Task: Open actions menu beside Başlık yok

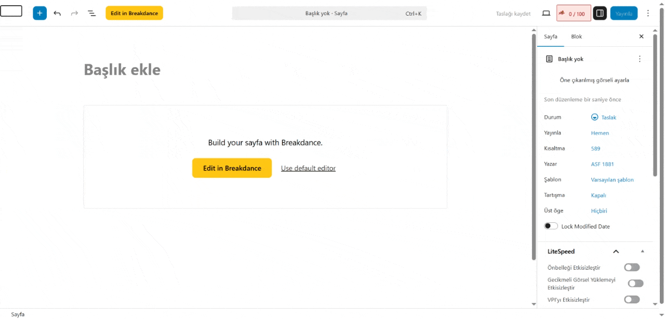Action: (640, 59)
